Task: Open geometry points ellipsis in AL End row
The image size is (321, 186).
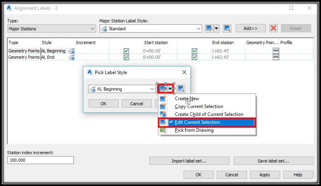Action: point(276,57)
